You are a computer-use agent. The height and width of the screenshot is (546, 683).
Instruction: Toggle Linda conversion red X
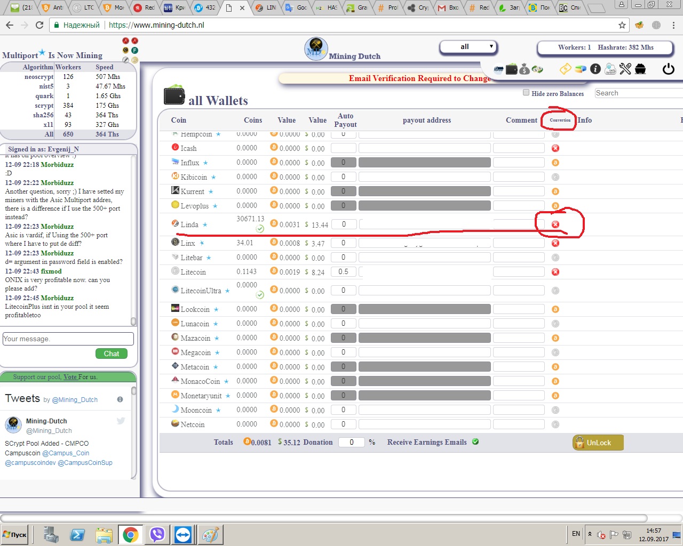555,224
